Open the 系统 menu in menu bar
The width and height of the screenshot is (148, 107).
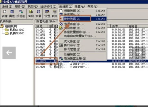(x=7, y=6)
